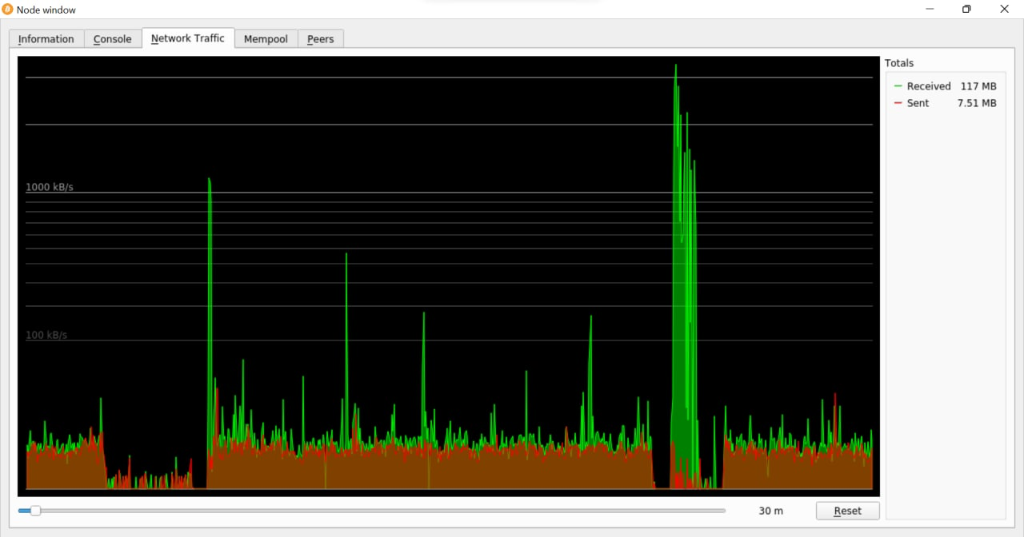The height and width of the screenshot is (537, 1024).
Task: Minimize the Node window
Action: point(930,10)
